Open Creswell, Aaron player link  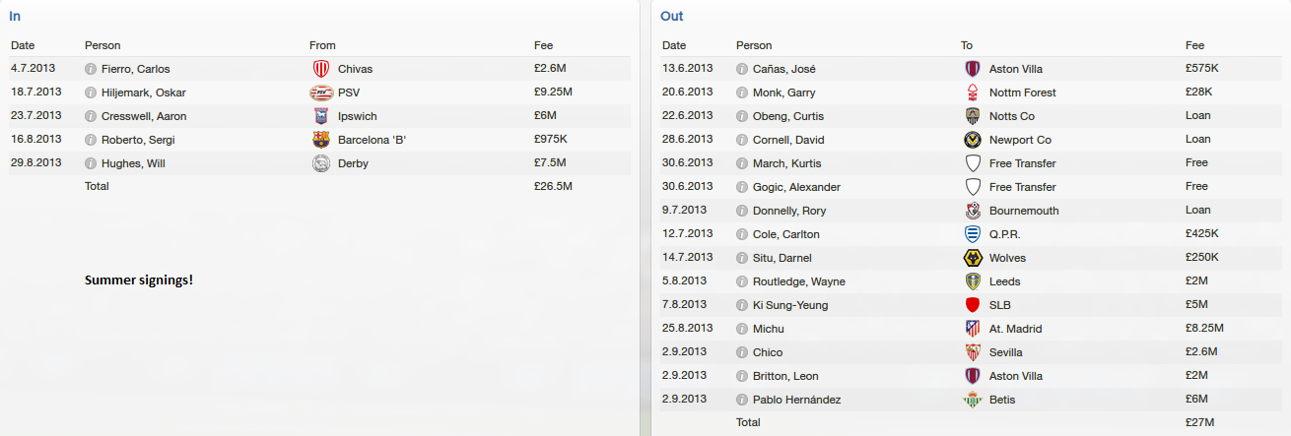tap(143, 116)
